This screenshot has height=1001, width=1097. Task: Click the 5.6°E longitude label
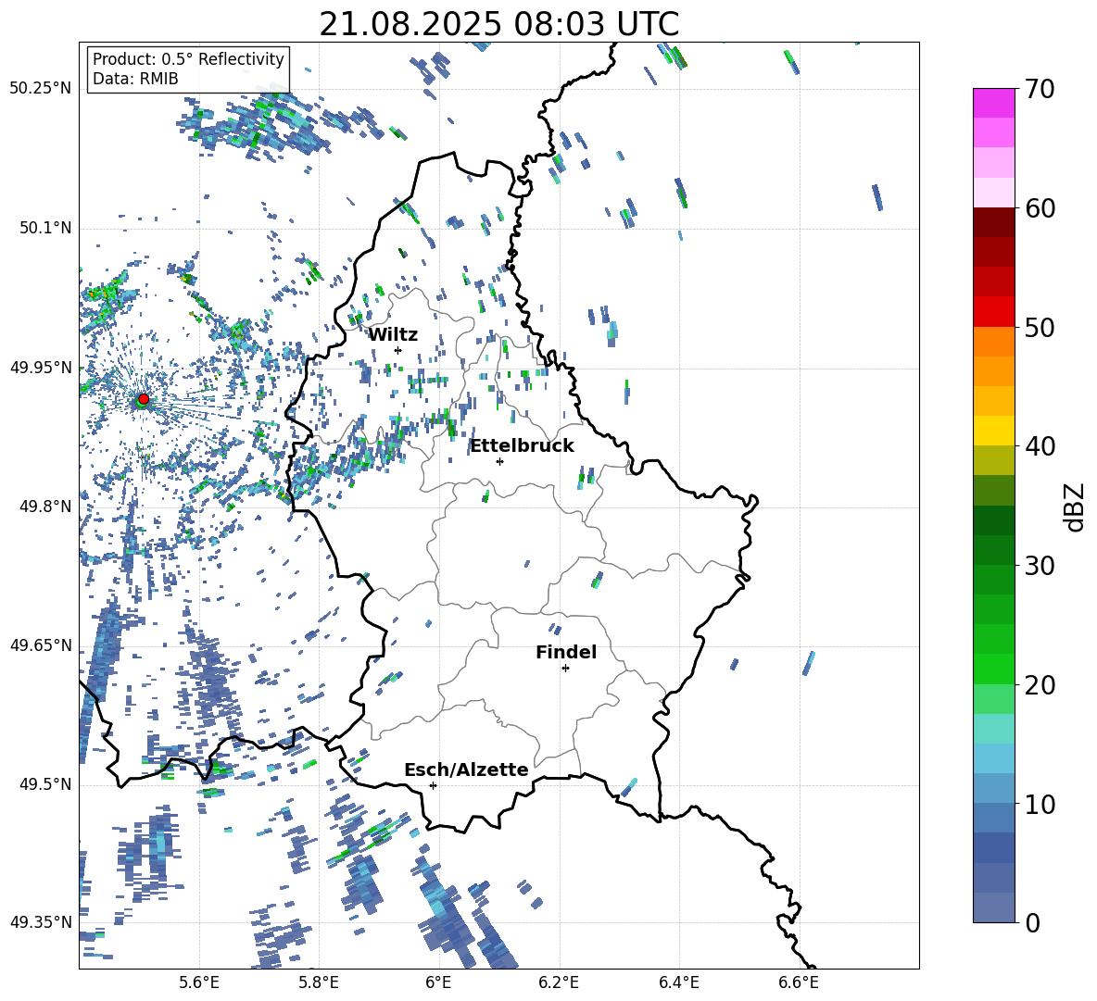coord(199,982)
